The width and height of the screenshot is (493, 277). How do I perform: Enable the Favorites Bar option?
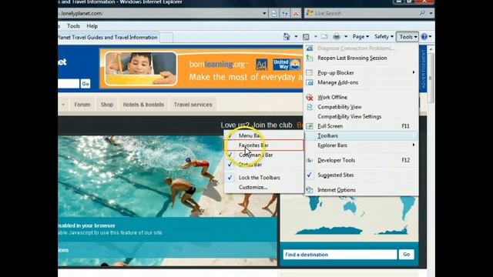click(x=263, y=145)
